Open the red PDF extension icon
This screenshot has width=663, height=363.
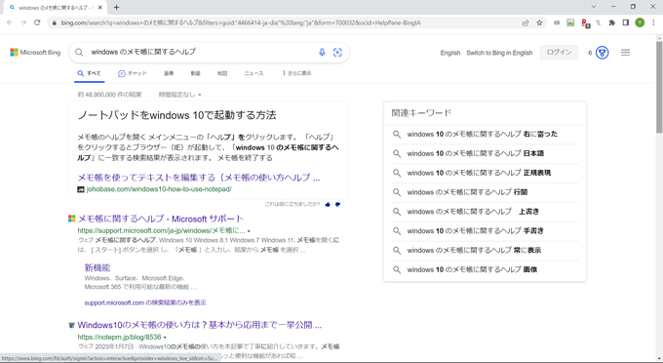click(585, 23)
